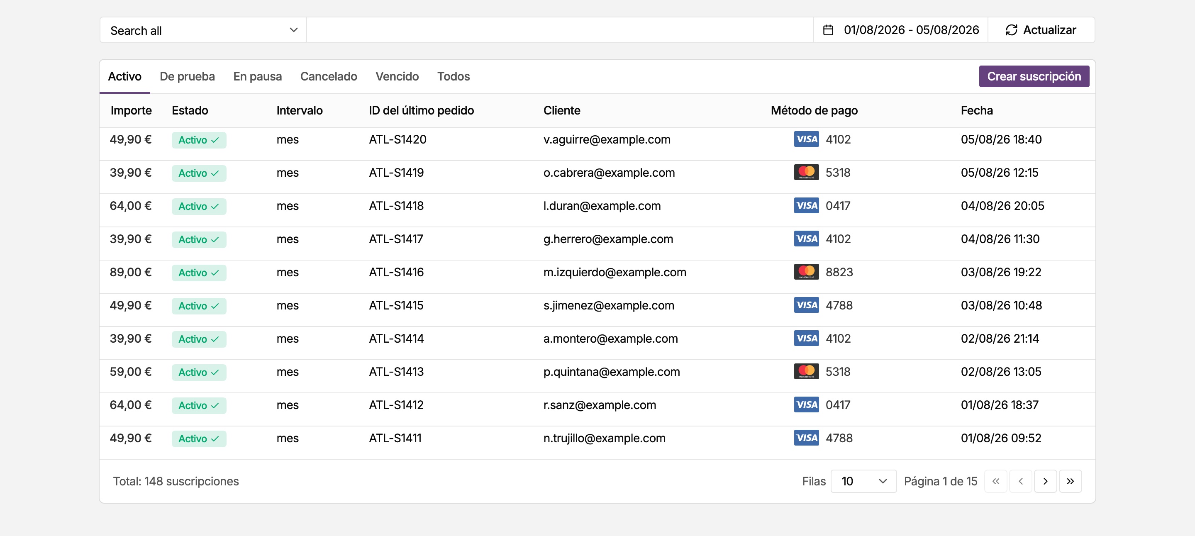The height and width of the screenshot is (536, 1195).
Task: Click the Activo status badge for m.izquierdo@example.com
Action: 199,273
